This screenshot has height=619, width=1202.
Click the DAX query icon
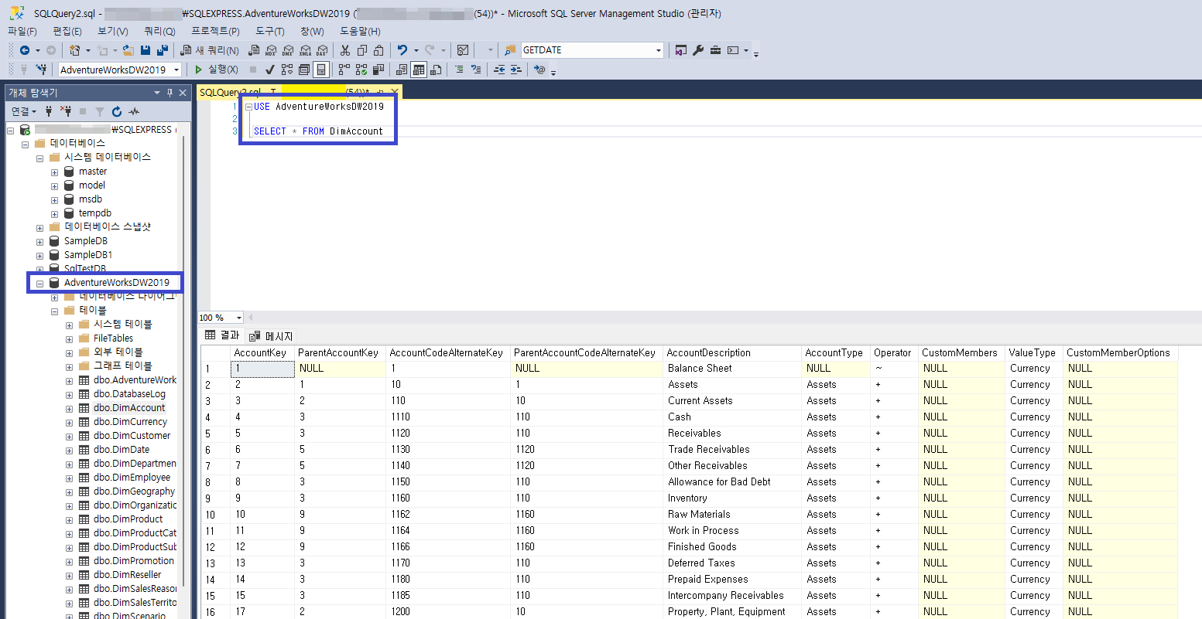[322, 50]
